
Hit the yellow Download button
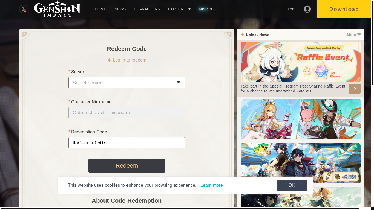(344, 9)
